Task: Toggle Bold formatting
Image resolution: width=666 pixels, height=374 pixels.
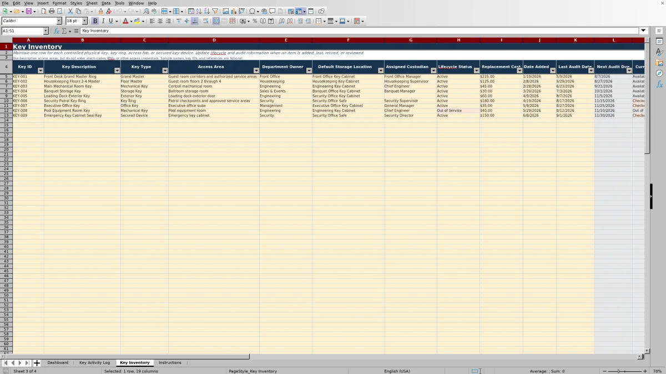Action: click(x=95, y=21)
